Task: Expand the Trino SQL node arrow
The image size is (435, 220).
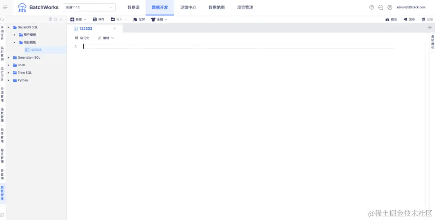Action: click(8, 73)
